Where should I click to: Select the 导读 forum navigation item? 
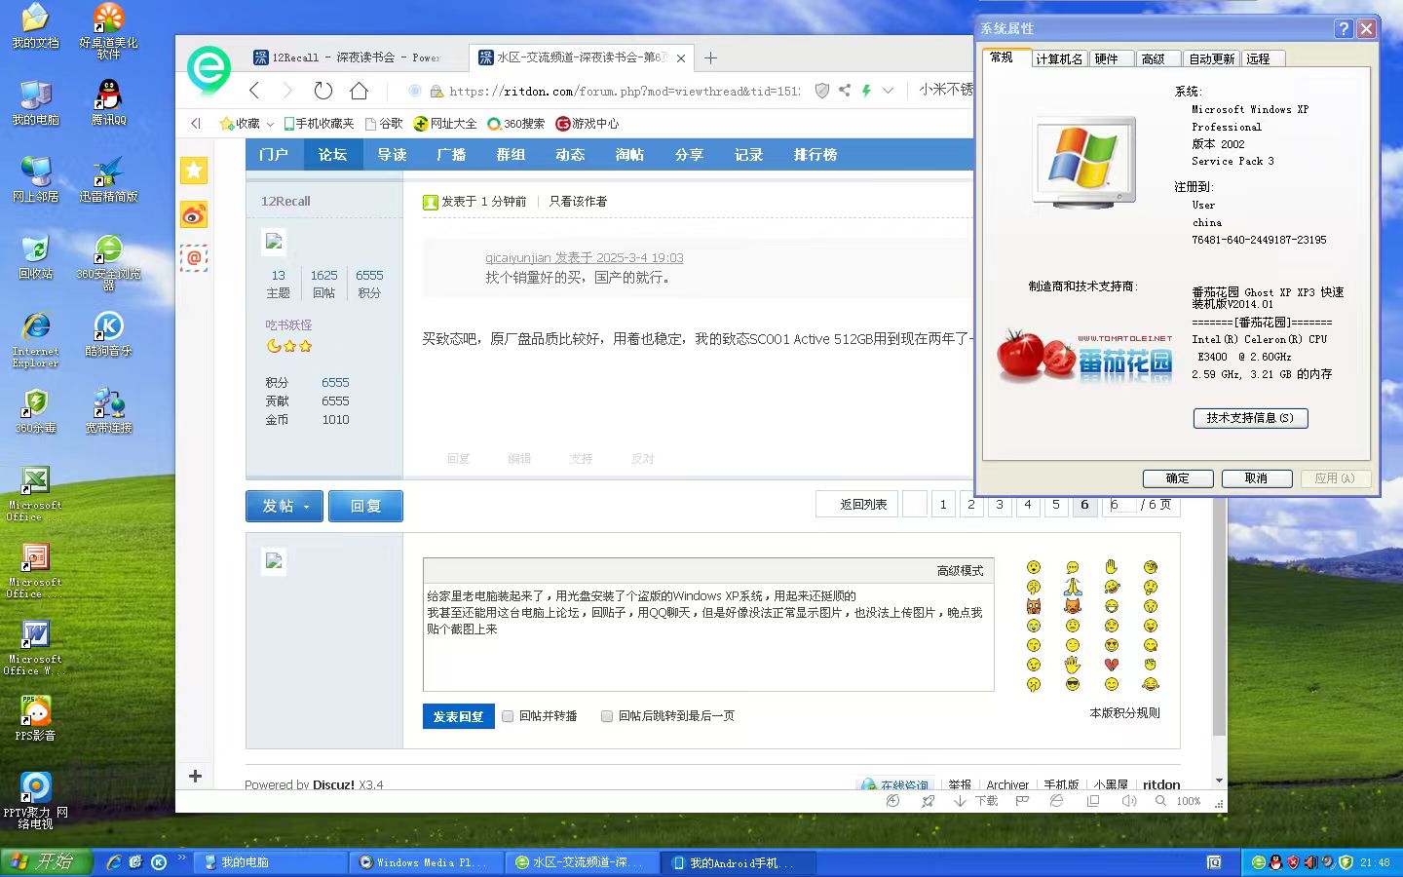pos(392,155)
